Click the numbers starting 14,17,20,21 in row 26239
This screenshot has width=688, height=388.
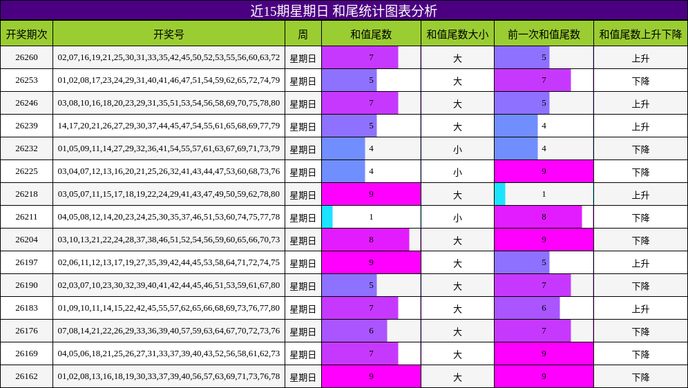tap(169, 126)
